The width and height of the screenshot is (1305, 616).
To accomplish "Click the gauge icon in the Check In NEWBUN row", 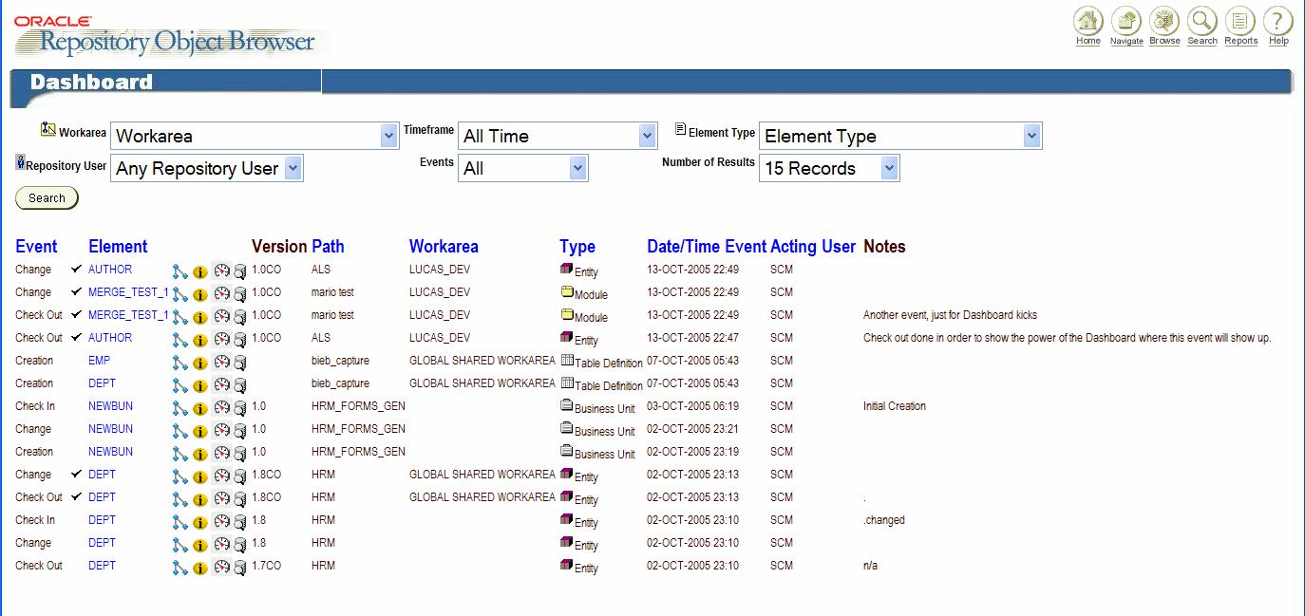I will pos(221,408).
